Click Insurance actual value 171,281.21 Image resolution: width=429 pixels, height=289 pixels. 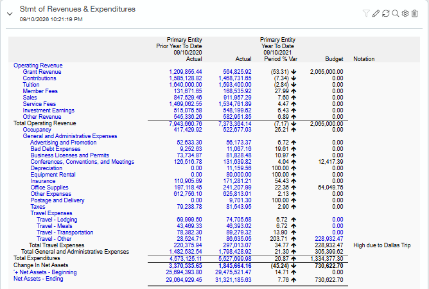(x=237, y=181)
